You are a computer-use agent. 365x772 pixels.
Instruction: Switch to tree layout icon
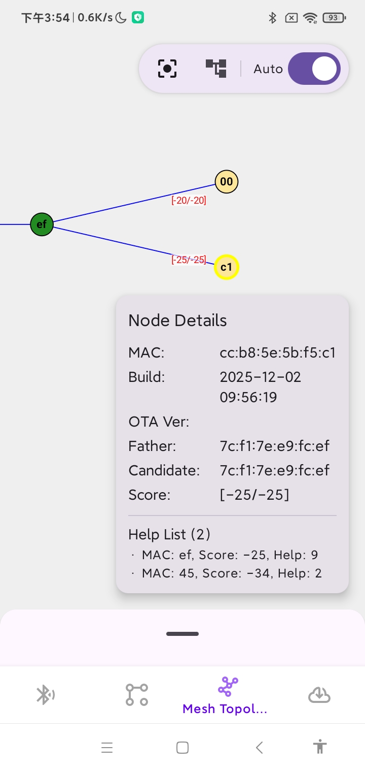(x=216, y=68)
